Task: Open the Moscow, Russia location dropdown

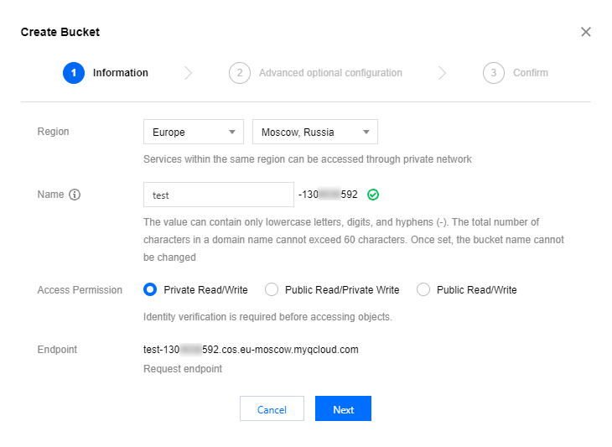Action: click(314, 132)
